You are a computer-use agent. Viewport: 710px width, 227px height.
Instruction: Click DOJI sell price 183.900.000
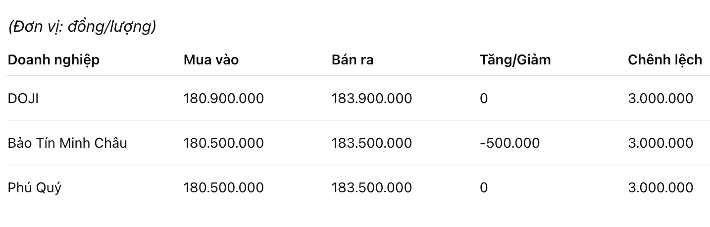371,99
